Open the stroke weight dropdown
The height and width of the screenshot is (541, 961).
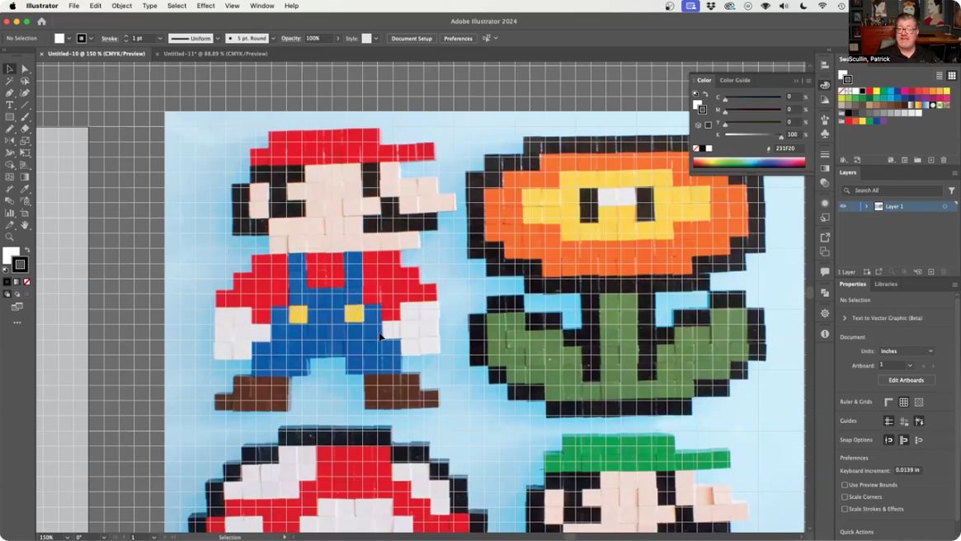[x=160, y=39]
